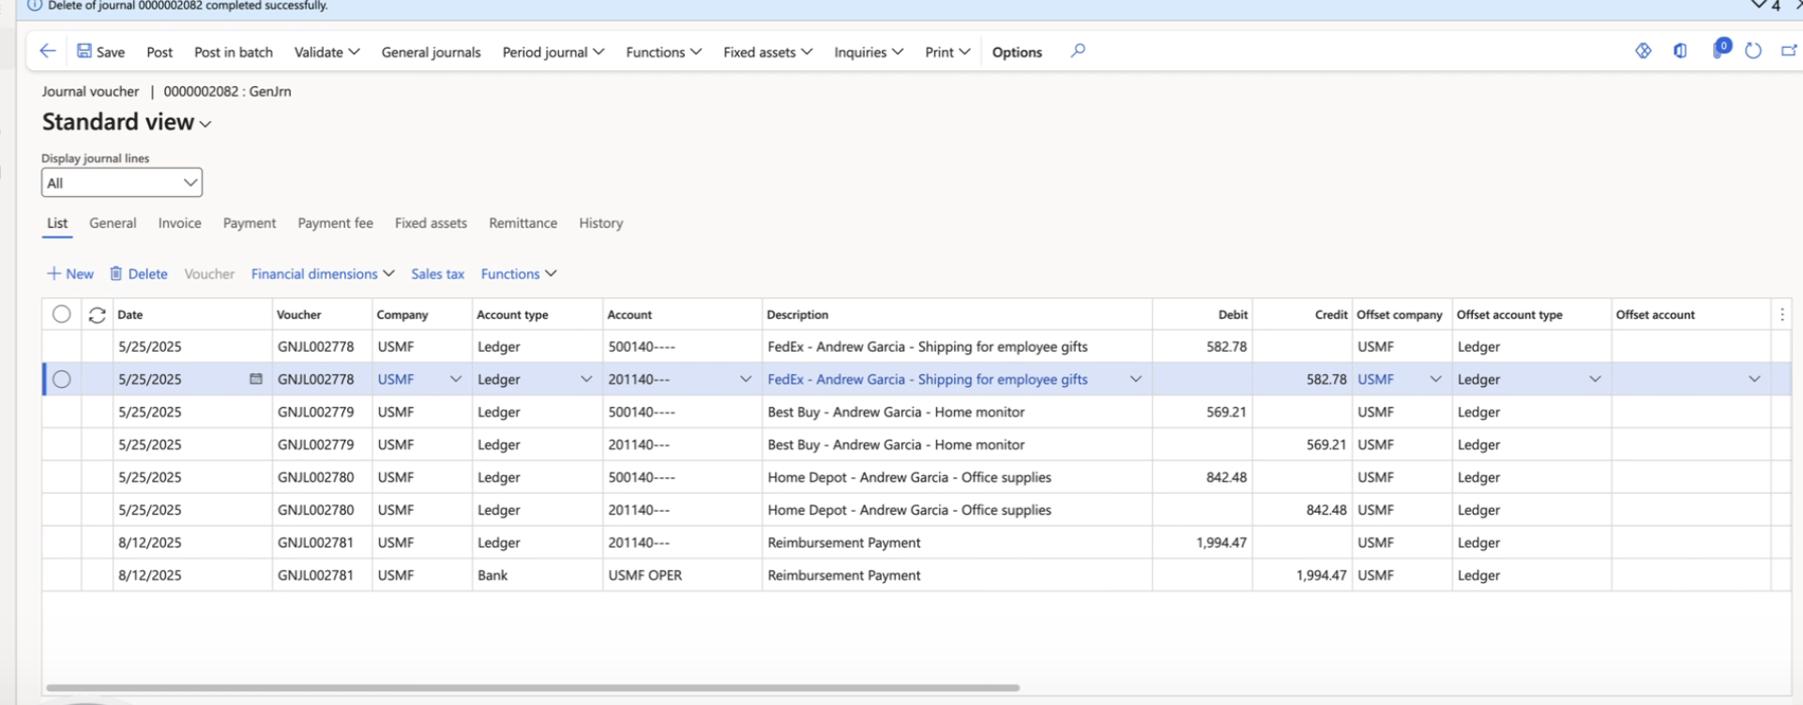The image size is (1803, 705).
Task: Open the Fixed assets tab
Action: [431, 223]
